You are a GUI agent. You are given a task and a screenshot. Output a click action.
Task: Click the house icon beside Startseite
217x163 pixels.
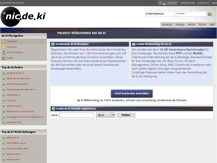[4, 42]
